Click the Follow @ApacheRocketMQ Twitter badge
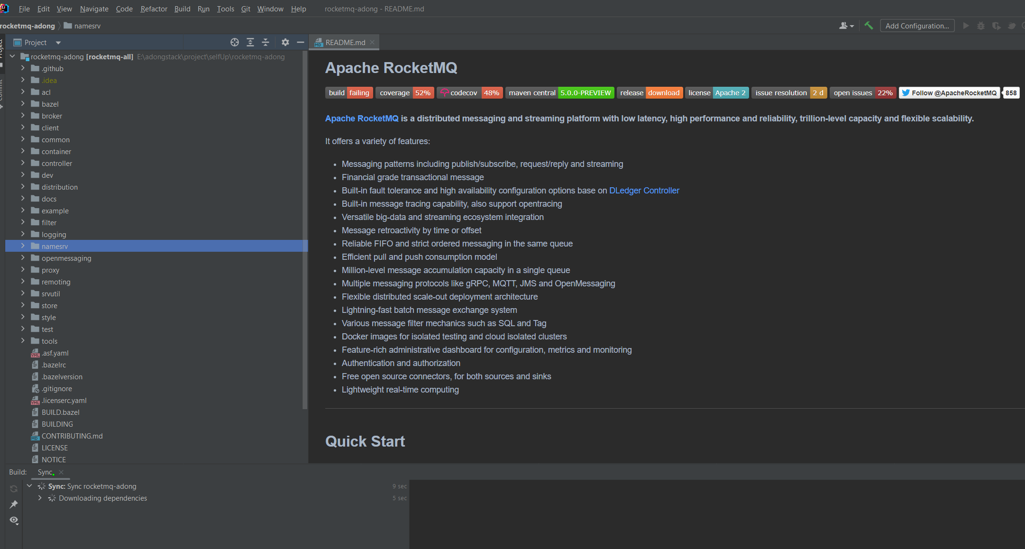Viewport: 1025px width, 549px height. click(x=949, y=93)
